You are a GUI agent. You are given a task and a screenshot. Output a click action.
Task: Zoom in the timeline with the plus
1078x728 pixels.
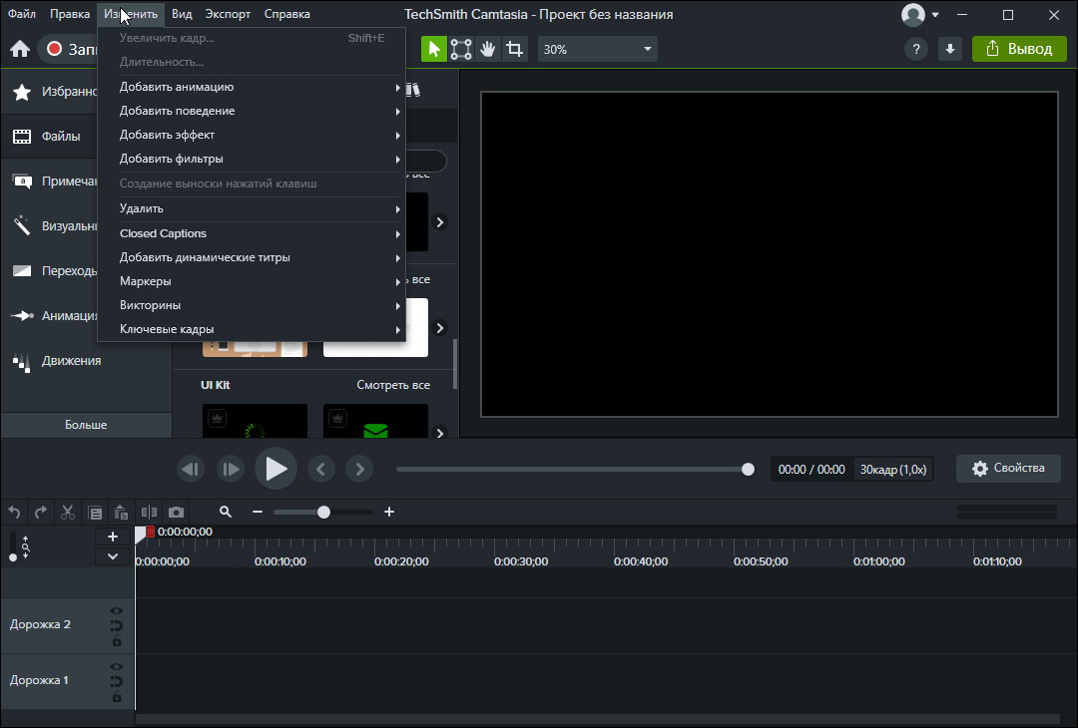[x=389, y=512]
